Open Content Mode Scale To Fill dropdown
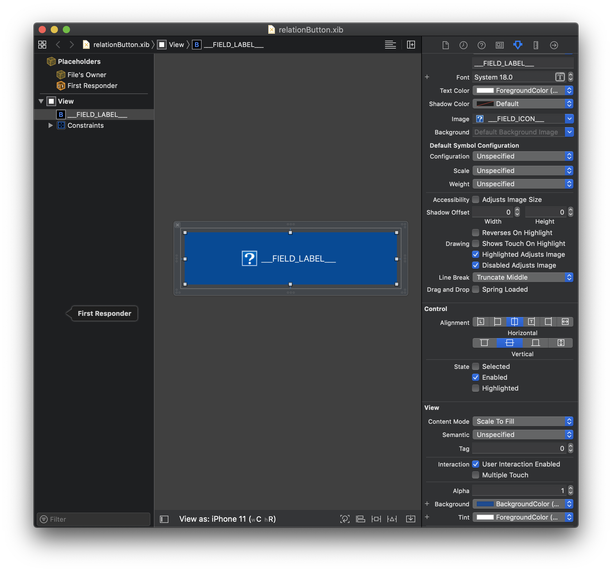The image size is (612, 572). click(x=523, y=421)
